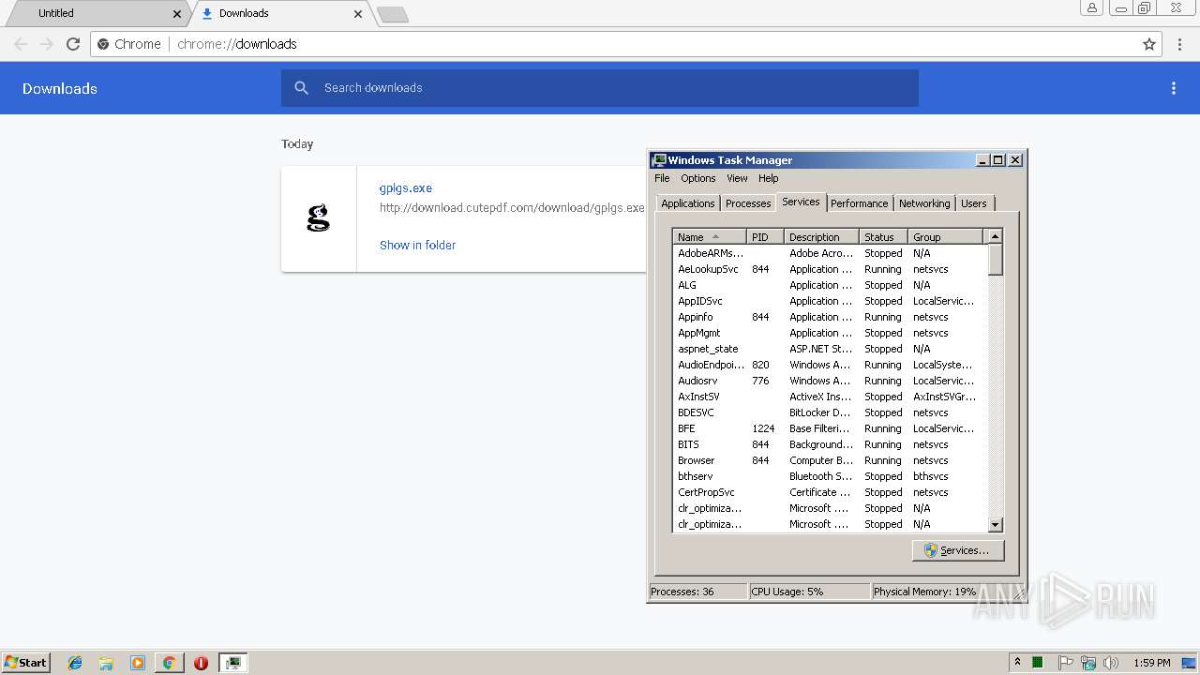Open a new Chrome tab

coord(392,14)
